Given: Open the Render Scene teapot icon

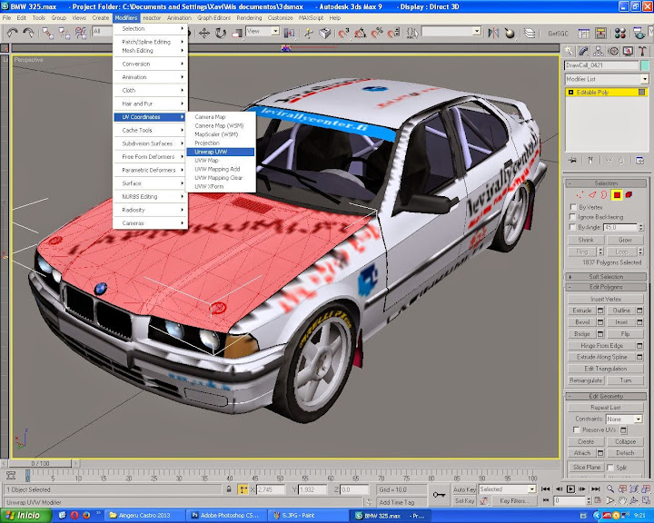Looking at the screenshot, I should pyautogui.click(x=639, y=33).
